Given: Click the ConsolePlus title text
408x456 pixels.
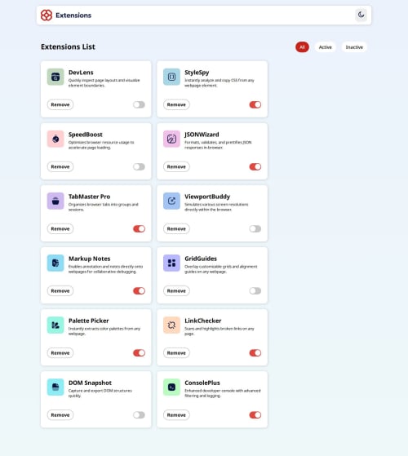Looking at the screenshot, I should (202, 383).
